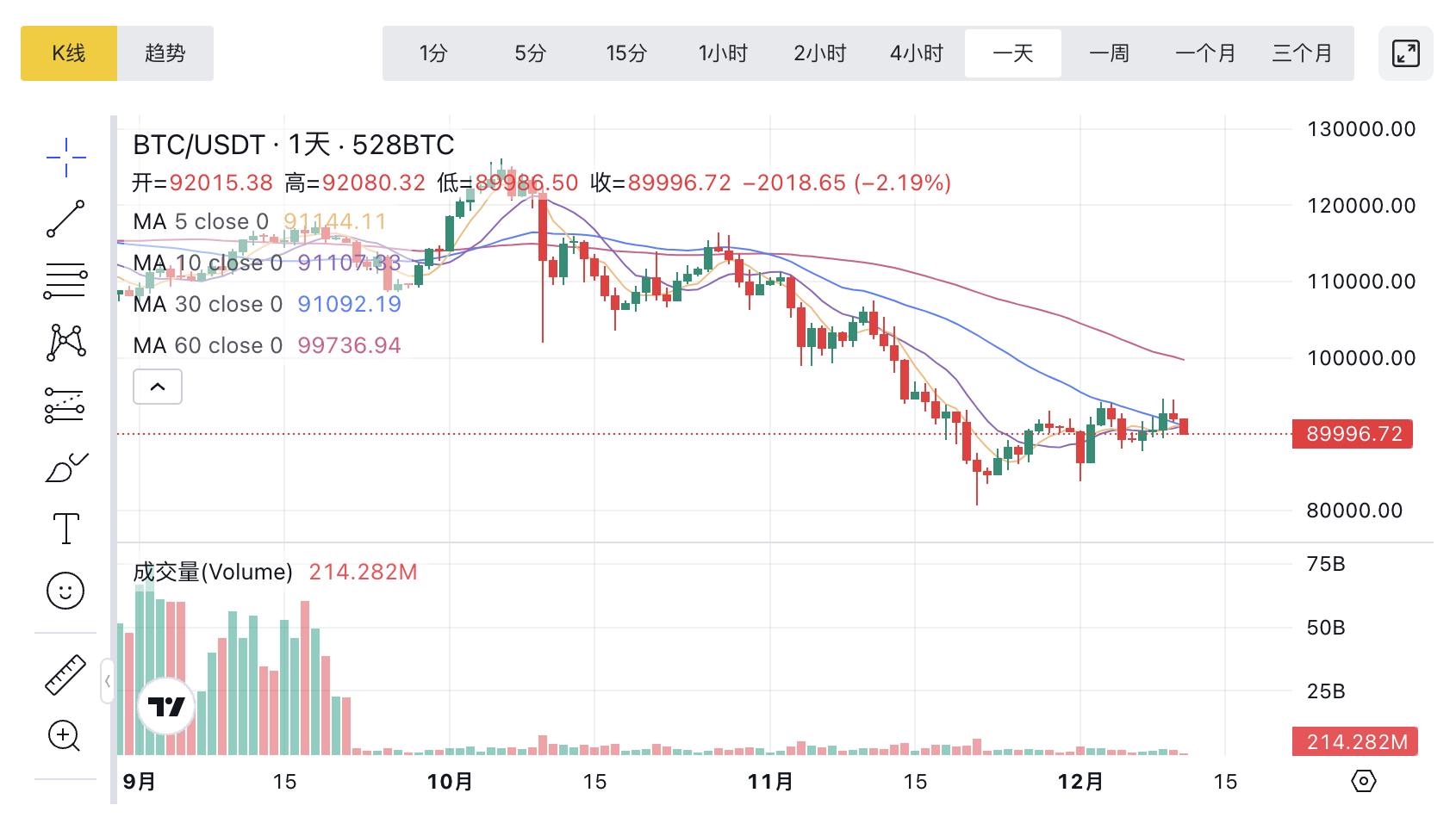
Task: Click the TradingView logo
Action: (x=166, y=706)
